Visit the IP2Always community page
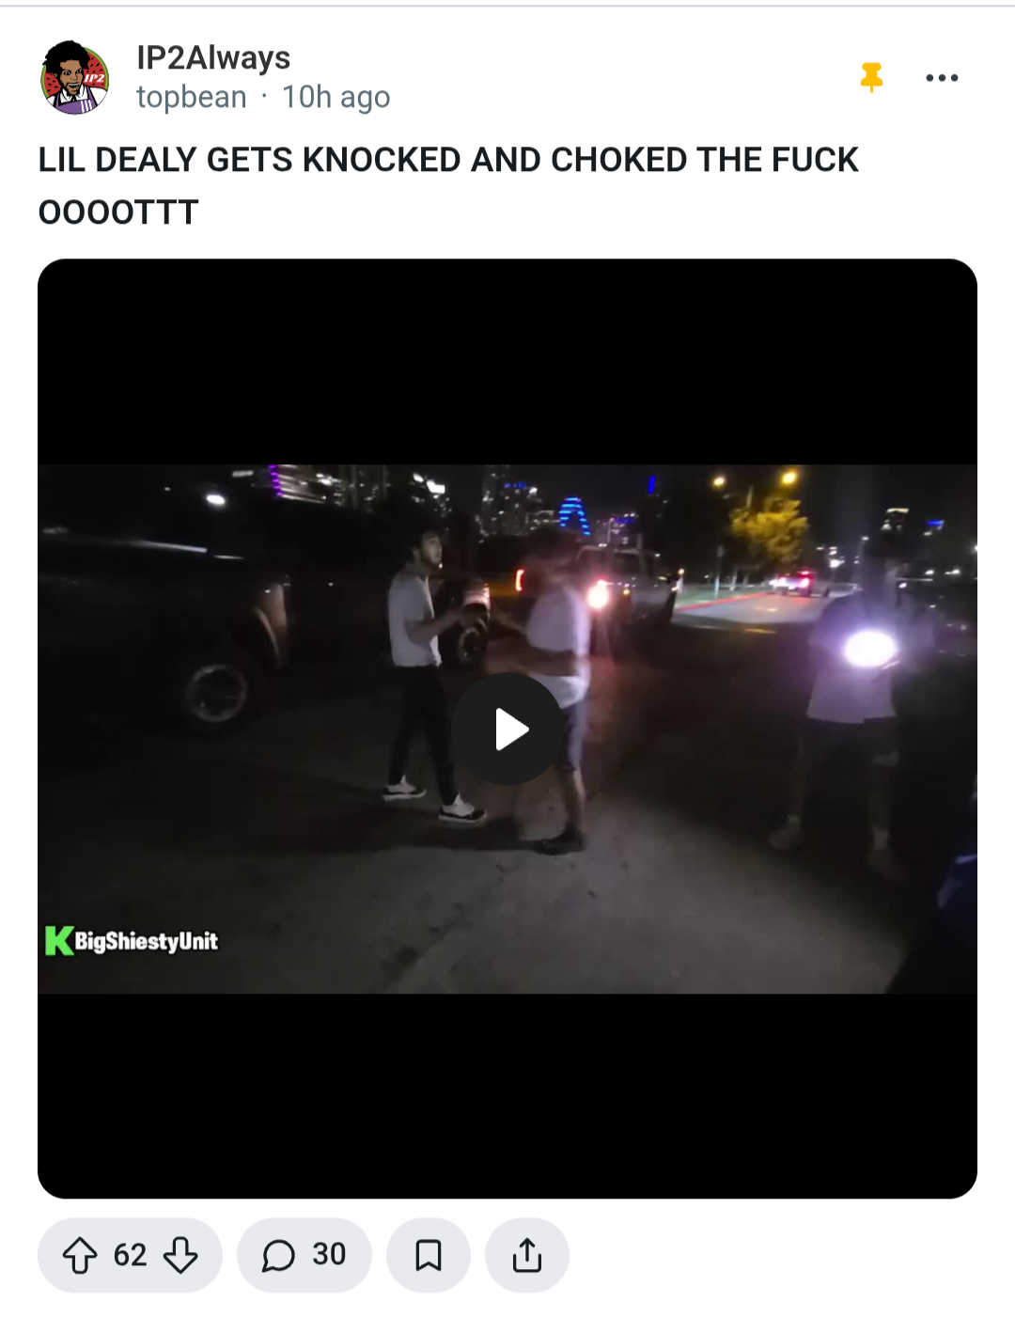The height and width of the screenshot is (1318, 1015). pos(213,57)
